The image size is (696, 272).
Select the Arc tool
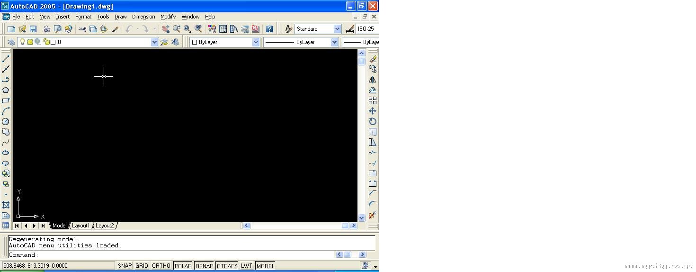[6, 111]
